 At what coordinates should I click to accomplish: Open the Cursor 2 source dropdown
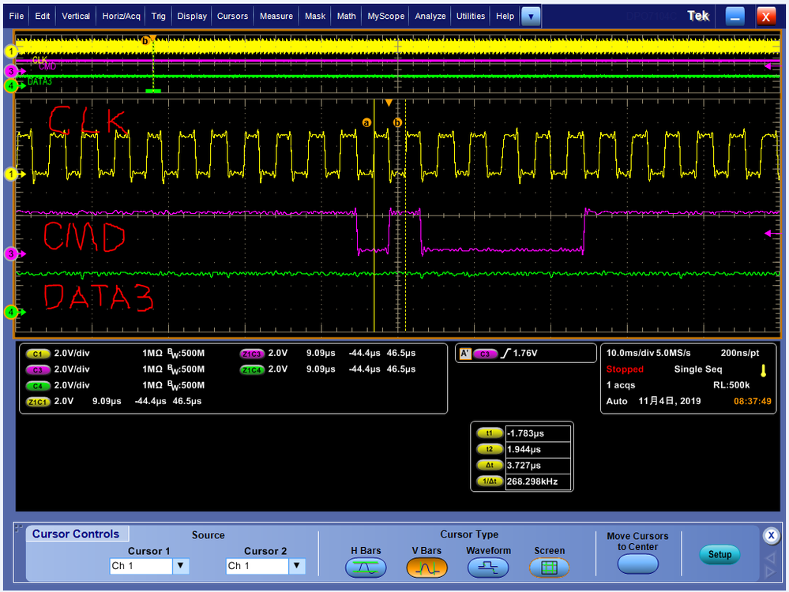click(x=297, y=566)
